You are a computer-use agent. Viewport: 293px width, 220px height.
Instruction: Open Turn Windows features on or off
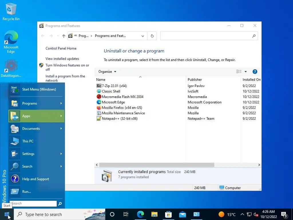point(67,67)
